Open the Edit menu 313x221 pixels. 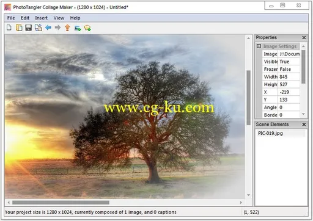coord(25,18)
